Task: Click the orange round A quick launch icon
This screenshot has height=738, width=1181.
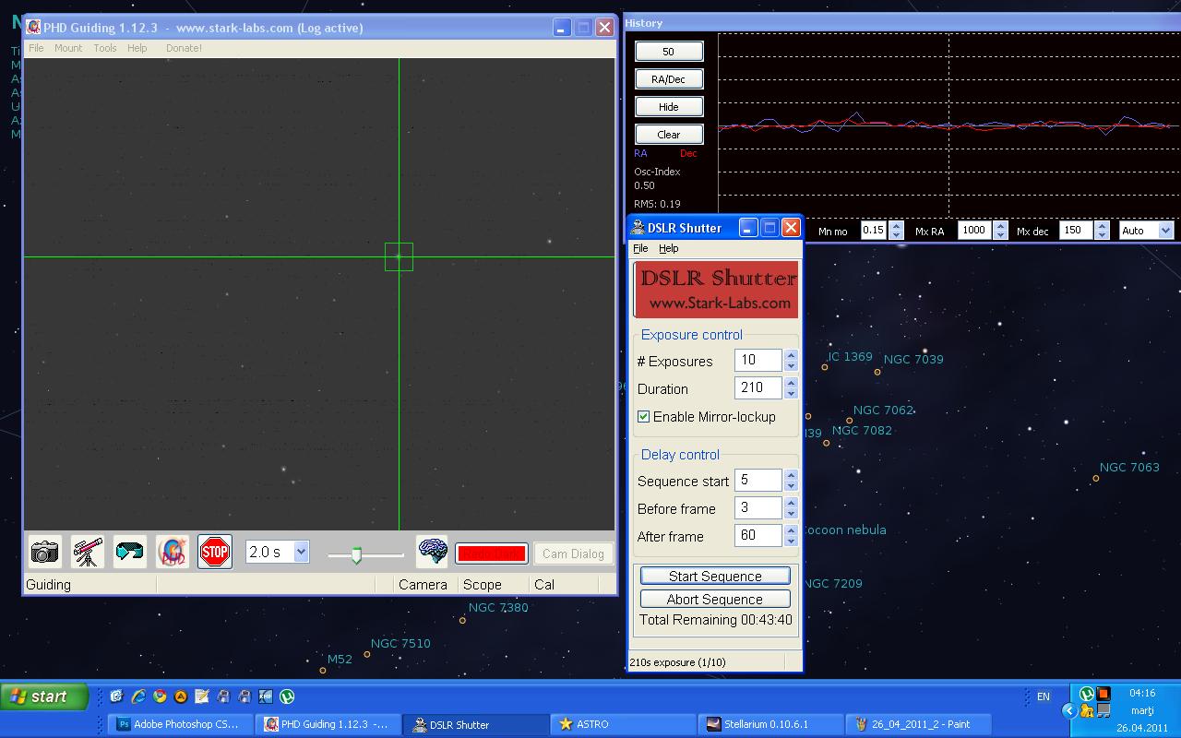Action: pyautogui.click(x=181, y=696)
